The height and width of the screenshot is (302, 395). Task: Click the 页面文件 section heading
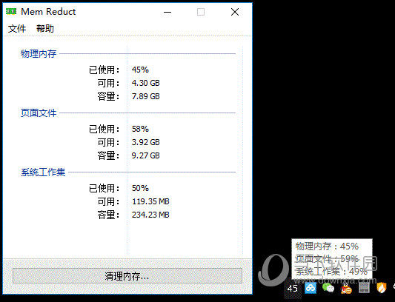tap(39, 113)
